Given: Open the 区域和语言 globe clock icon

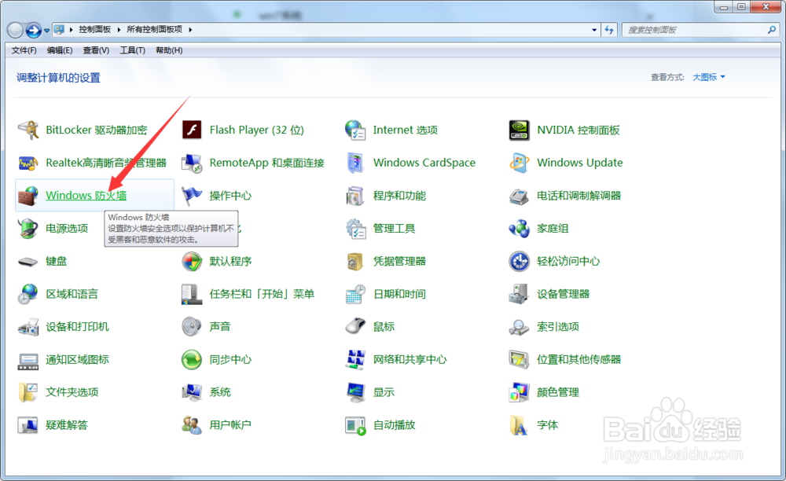Looking at the screenshot, I should (x=28, y=294).
